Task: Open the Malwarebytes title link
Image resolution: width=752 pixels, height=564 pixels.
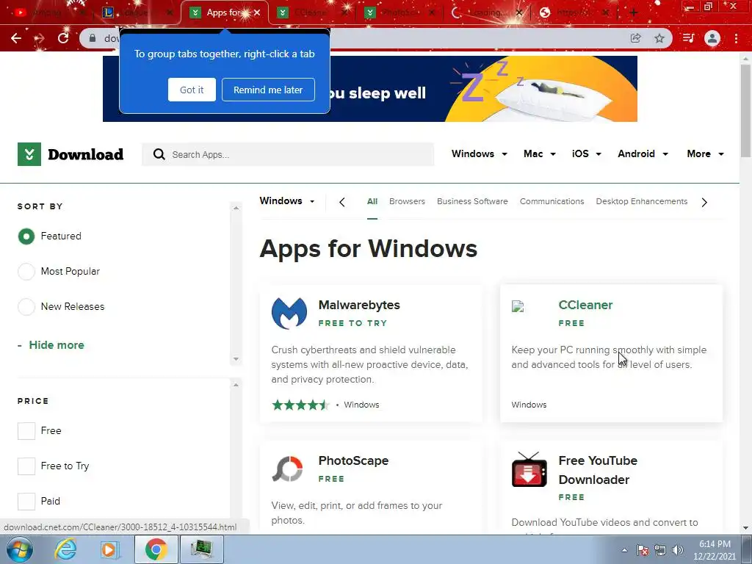Action: click(x=359, y=305)
